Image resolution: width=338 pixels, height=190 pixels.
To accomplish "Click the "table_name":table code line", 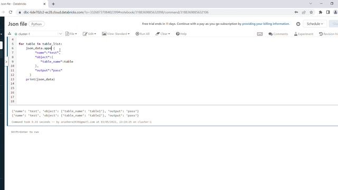I will point(57,62).
